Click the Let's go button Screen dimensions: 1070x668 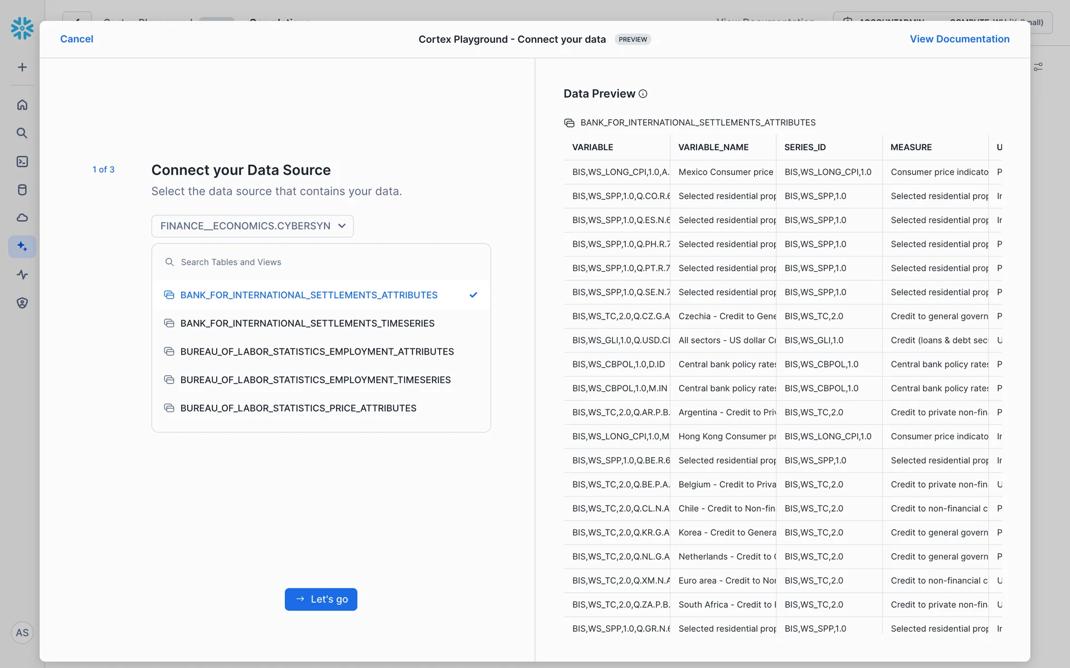(320, 600)
